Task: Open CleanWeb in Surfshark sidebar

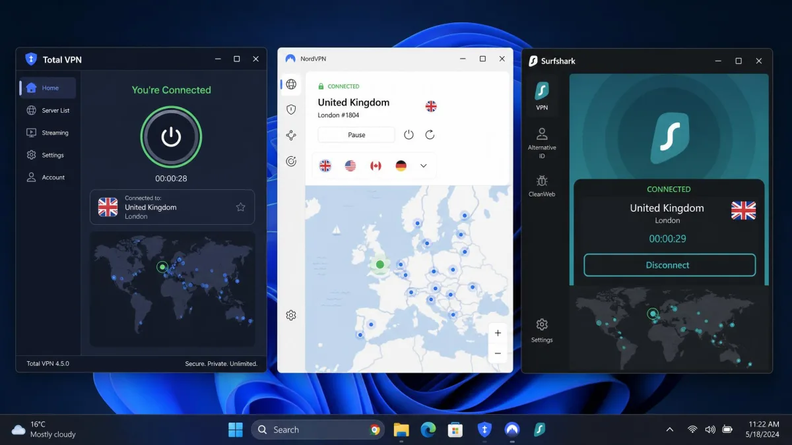Action: (x=542, y=186)
